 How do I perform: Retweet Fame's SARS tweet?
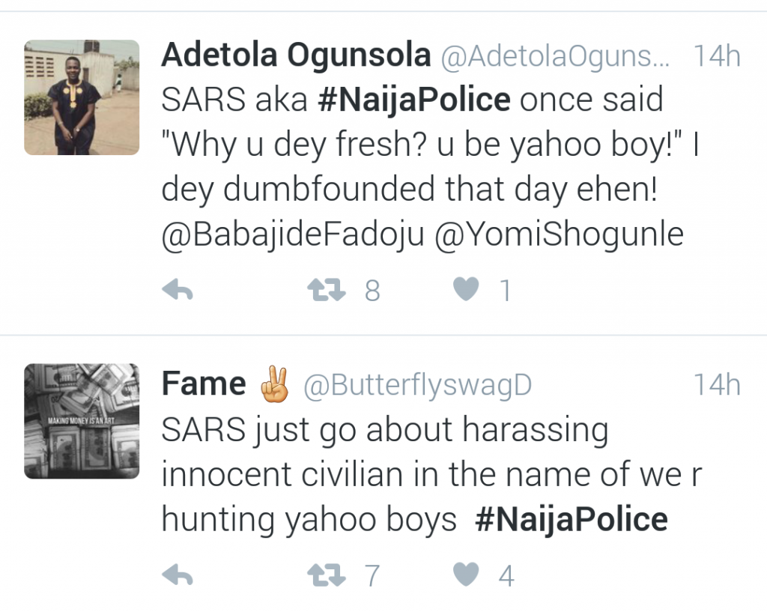tap(327, 575)
